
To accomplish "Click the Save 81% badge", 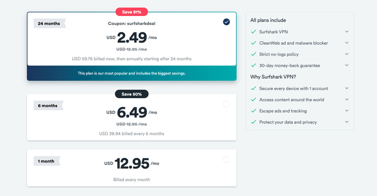I will [131, 12].
